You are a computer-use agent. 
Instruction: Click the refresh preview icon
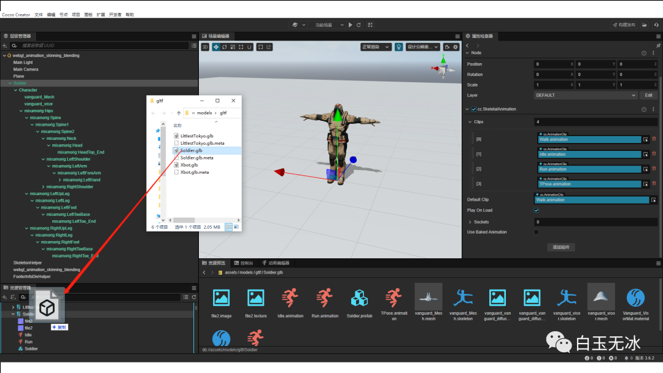tap(359, 25)
